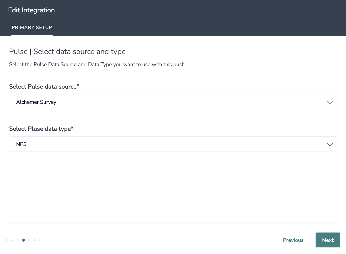Go to the last step dot
This screenshot has width=346, height=254.
(x=40, y=240)
